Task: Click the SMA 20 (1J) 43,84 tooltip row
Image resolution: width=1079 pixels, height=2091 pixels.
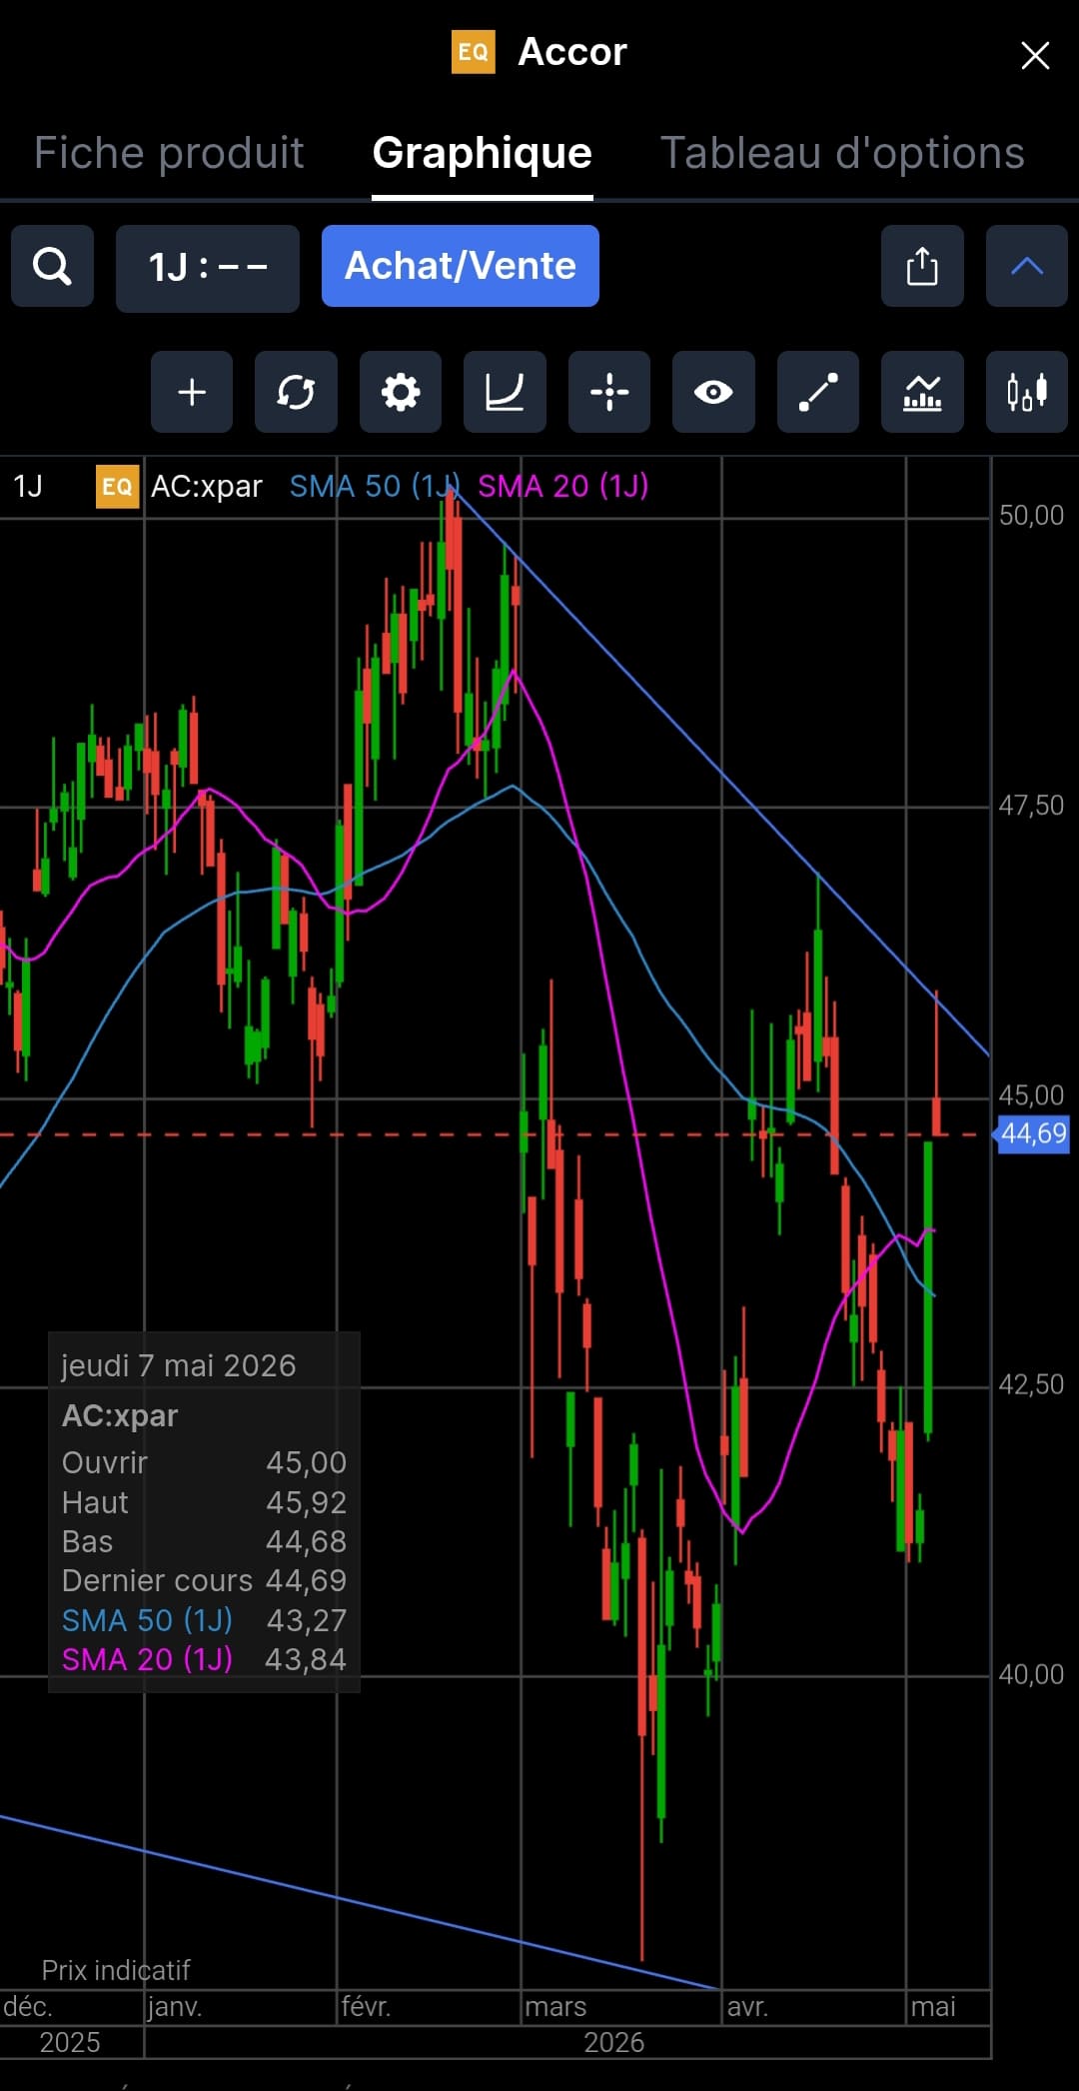Action: click(204, 1660)
